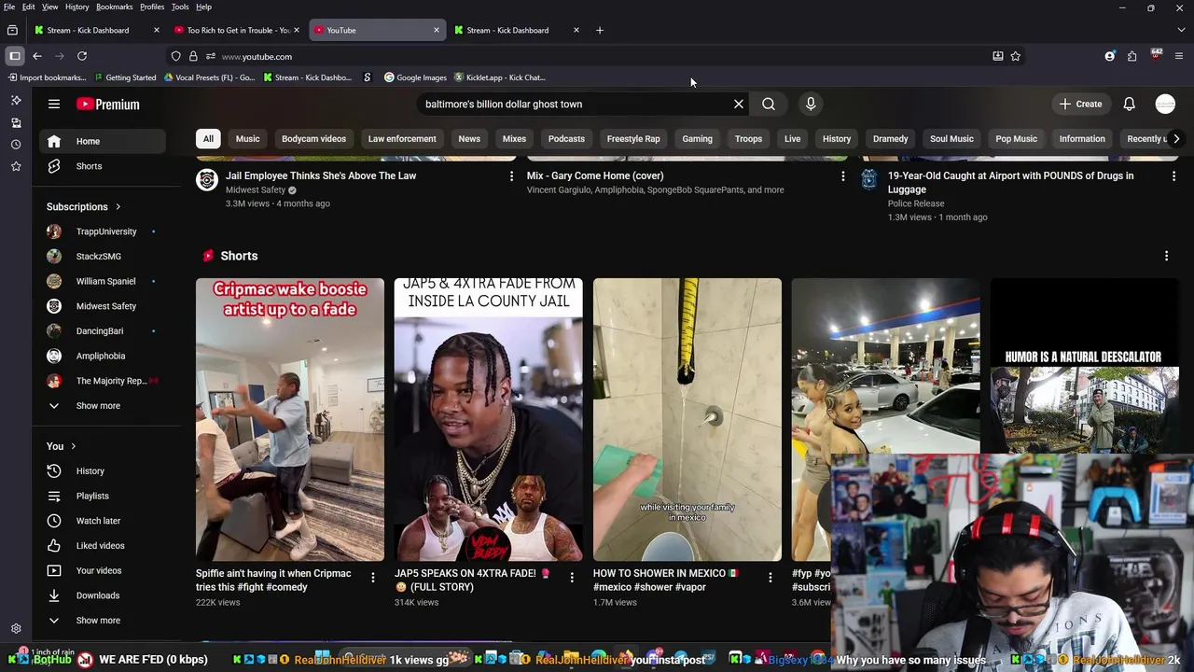Image resolution: width=1194 pixels, height=672 pixels.
Task: Open the Tools menu
Action: coord(180,7)
